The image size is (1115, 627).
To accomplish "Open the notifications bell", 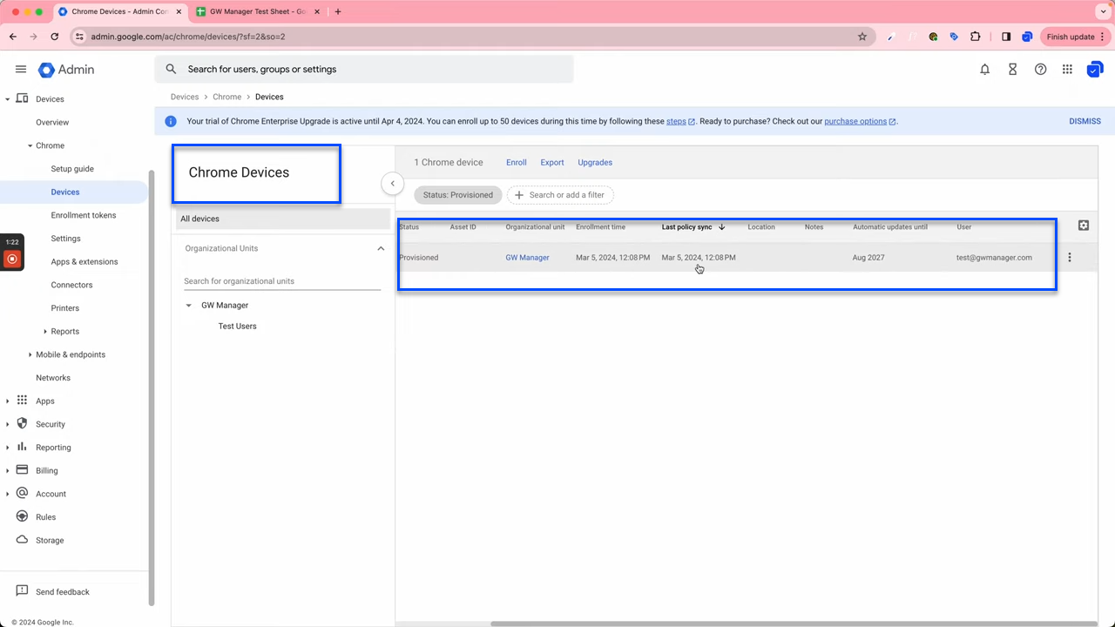I will tap(985, 70).
